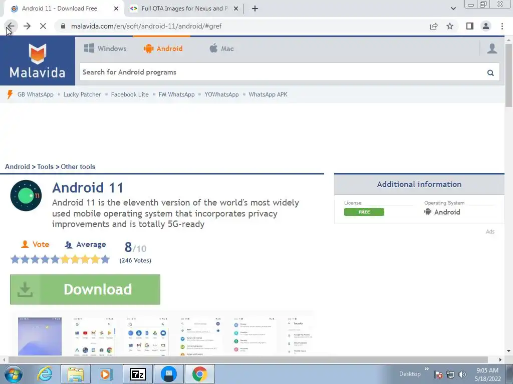This screenshot has width=513, height=384.
Task: Click the browser forward arrow
Action: point(27,26)
